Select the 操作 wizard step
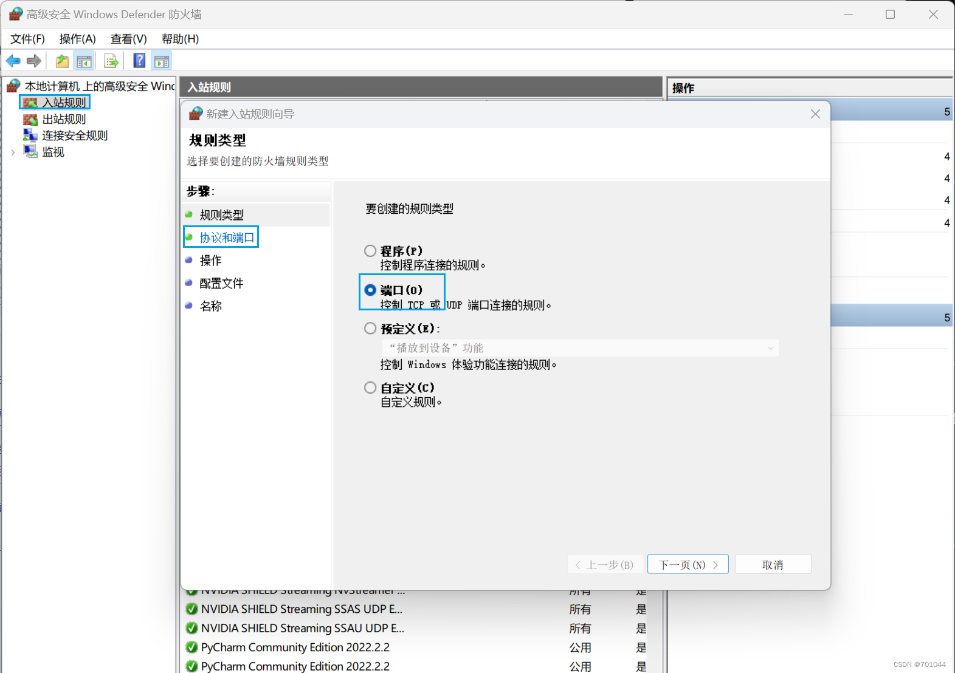This screenshot has height=673, width=955. click(x=211, y=260)
